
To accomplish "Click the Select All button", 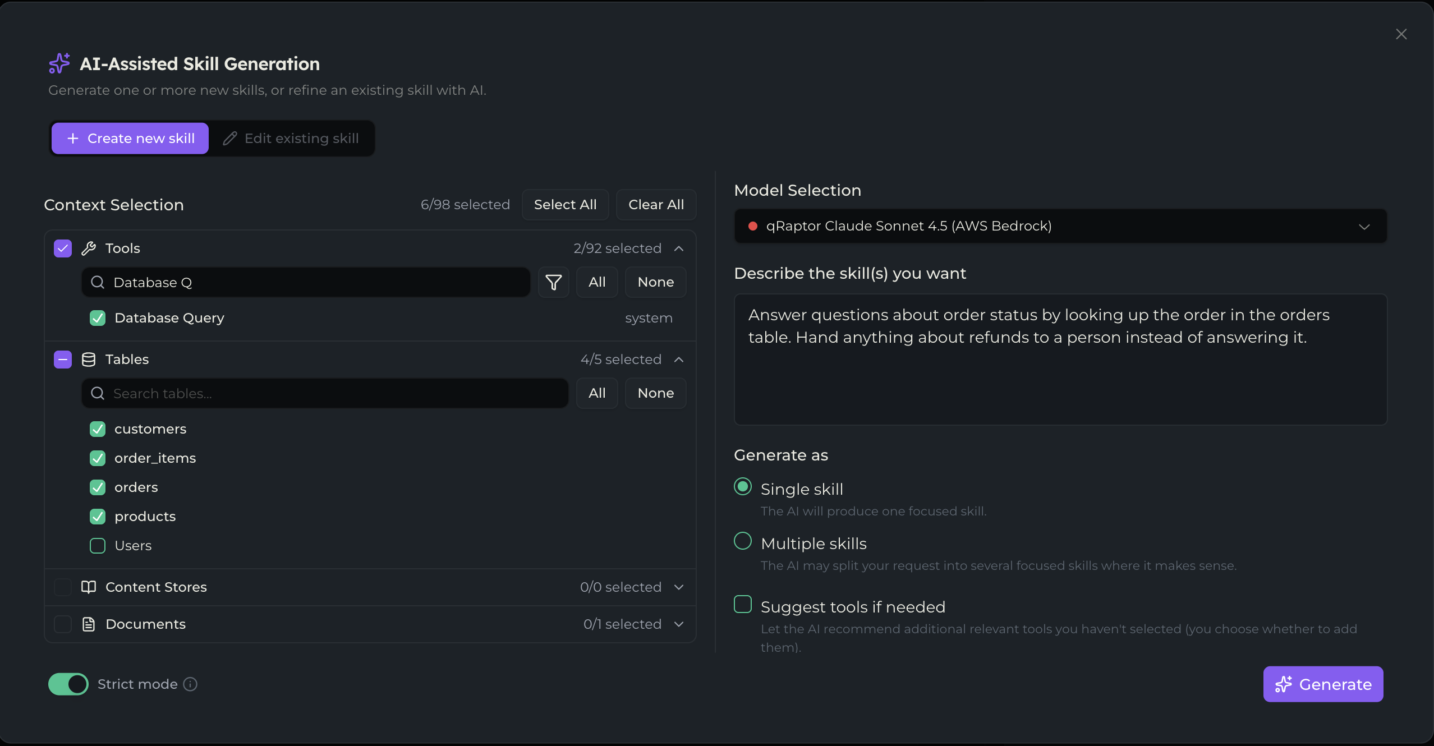I will click(565, 205).
